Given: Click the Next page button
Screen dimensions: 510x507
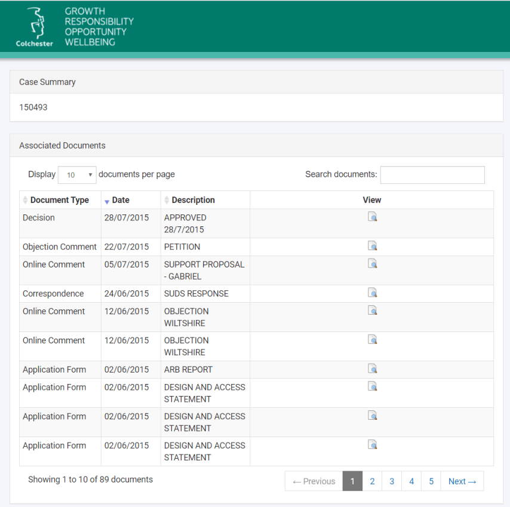Looking at the screenshot, I should [x=462, y=481].
